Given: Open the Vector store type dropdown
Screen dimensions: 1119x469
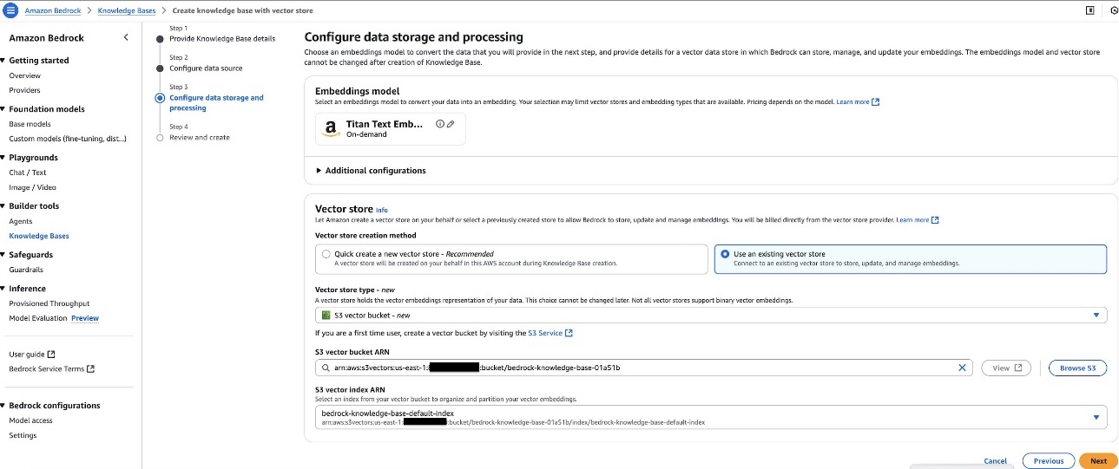Looking at the screenshot, I should pos(710,316).
